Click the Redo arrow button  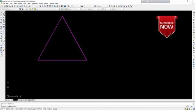(36, 6)
